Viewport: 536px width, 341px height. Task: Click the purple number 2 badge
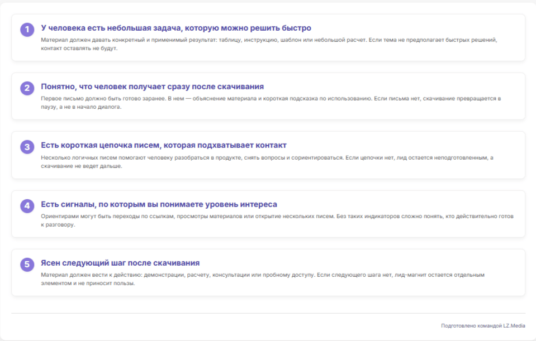tap(27, 88)
